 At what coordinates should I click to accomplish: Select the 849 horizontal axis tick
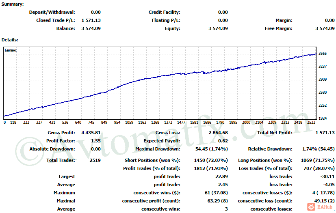coord(104,123)
